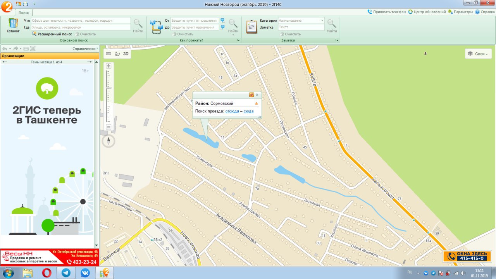Click the сюда route link
This screenshot has width=496, height=279.
point(249,111)
